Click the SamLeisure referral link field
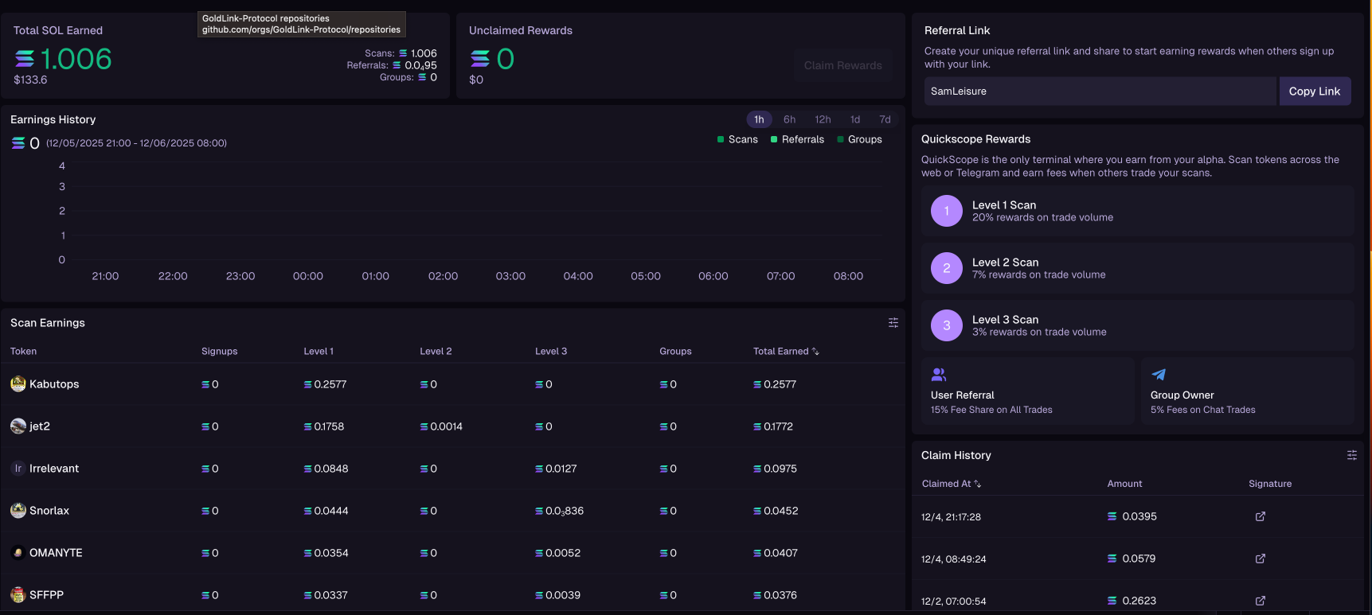The height and width of the screenshot is (615, 1372). pos(1099,91)
